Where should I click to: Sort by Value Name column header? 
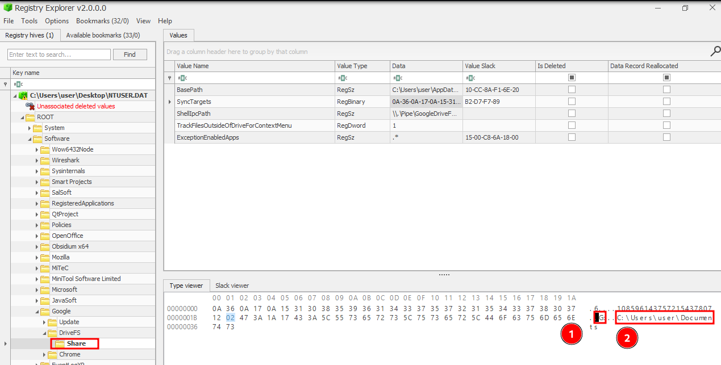[255, 66]
